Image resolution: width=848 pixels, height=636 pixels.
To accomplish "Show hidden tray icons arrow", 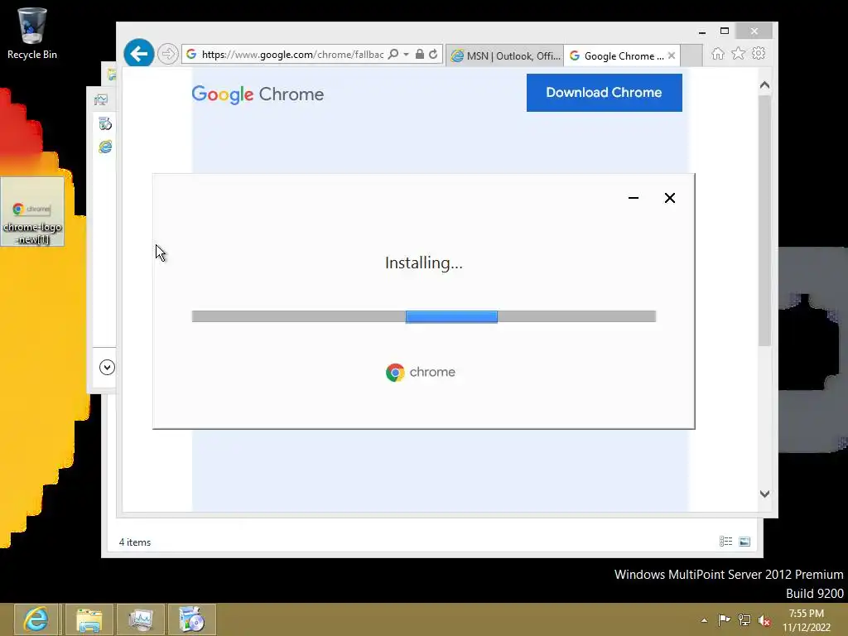I will 704,620.
